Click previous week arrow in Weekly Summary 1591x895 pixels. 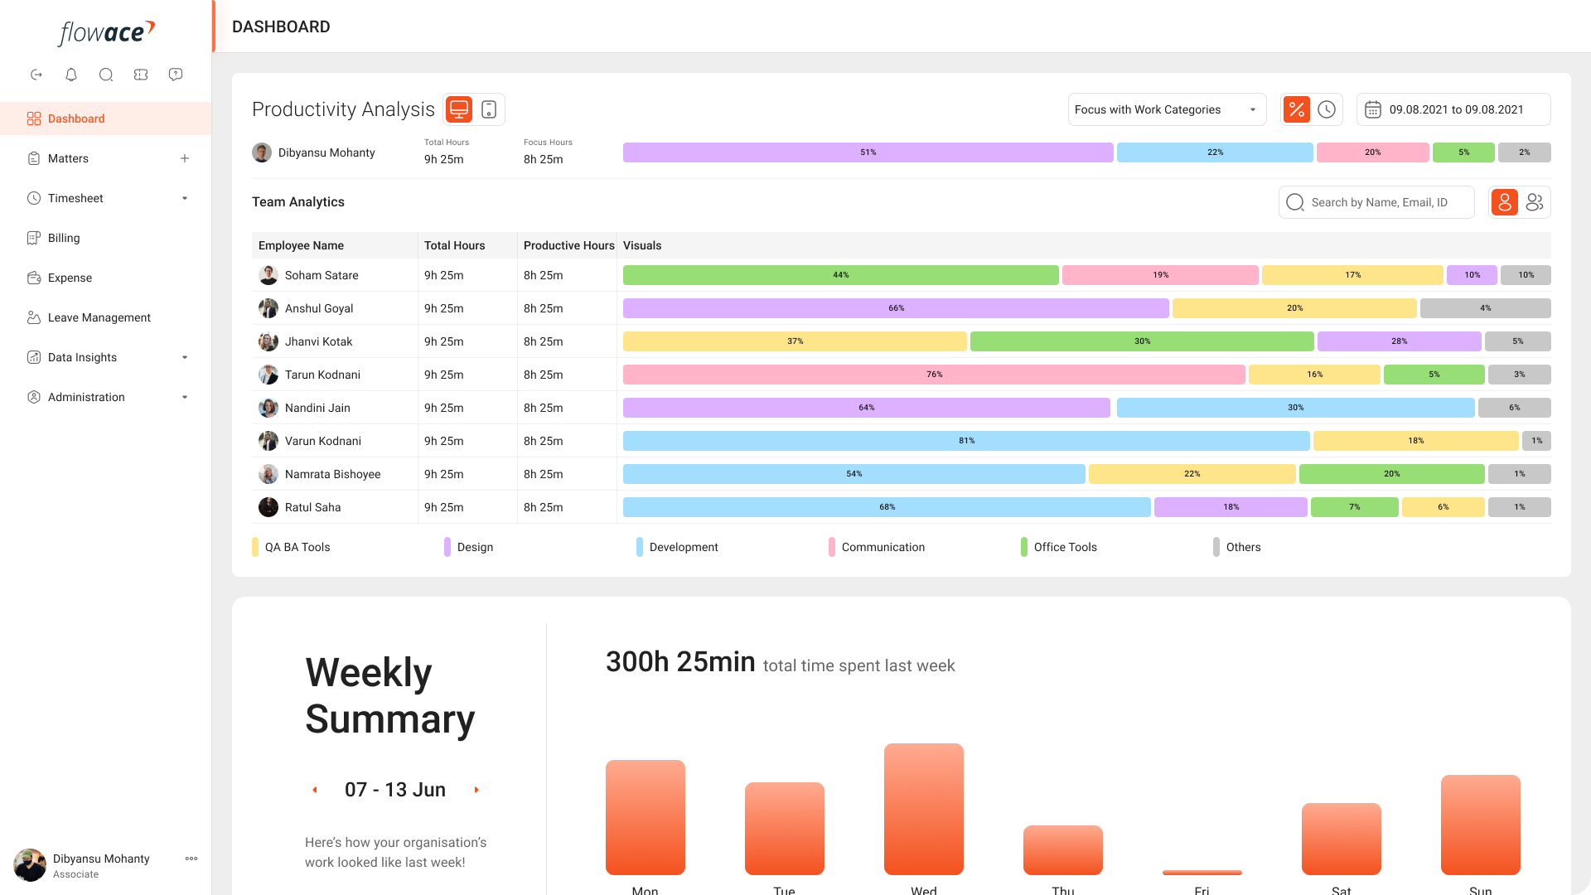pyautogui.click(x=315, y=790)
